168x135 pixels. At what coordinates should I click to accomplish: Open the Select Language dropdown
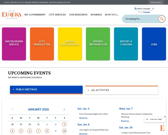pos(144,9)
